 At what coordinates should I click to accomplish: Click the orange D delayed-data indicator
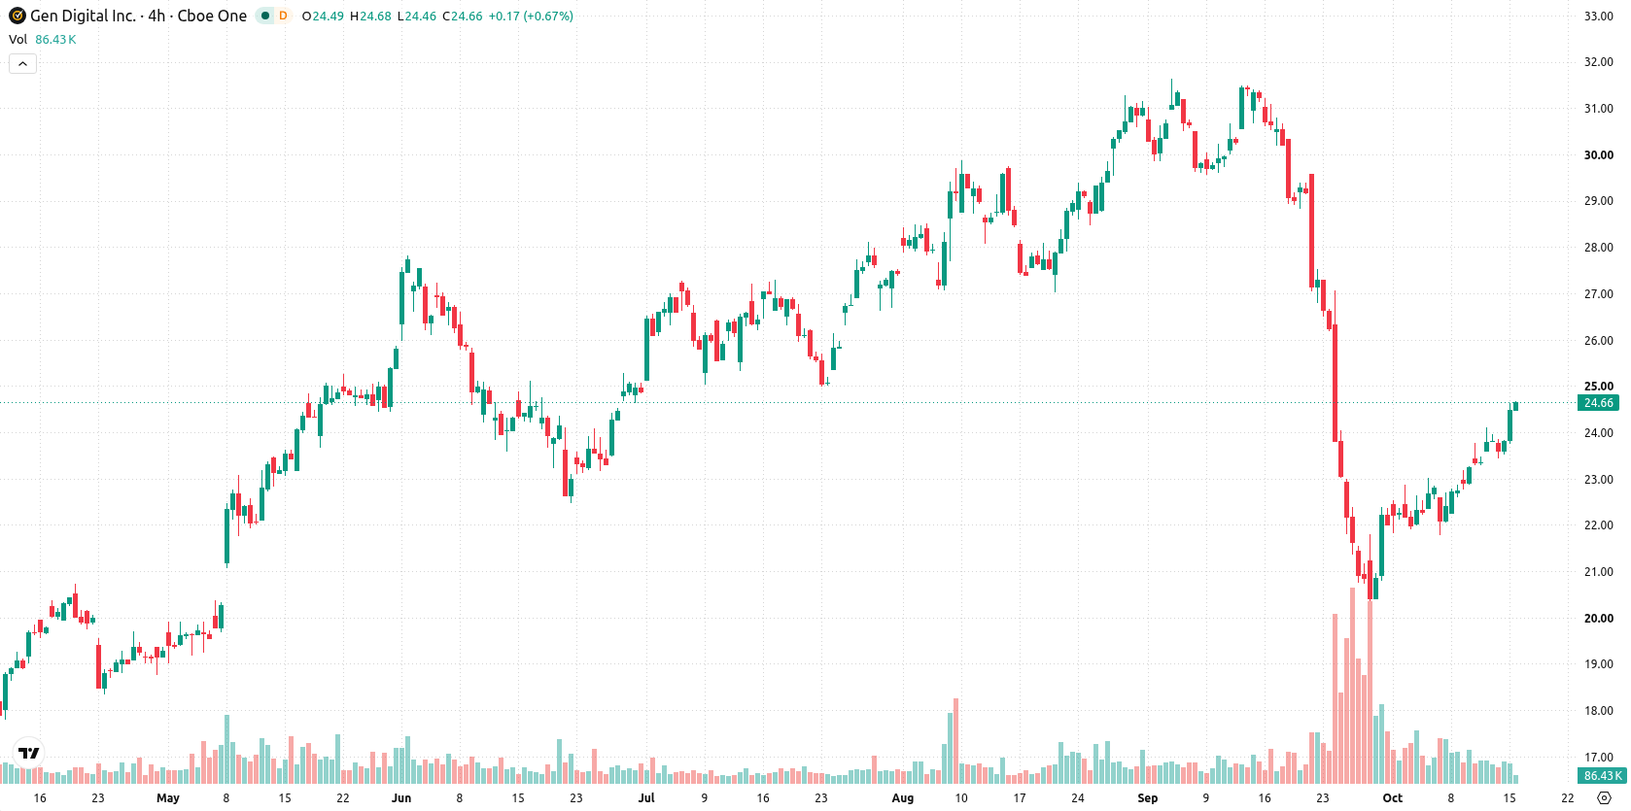click(283, 16)
